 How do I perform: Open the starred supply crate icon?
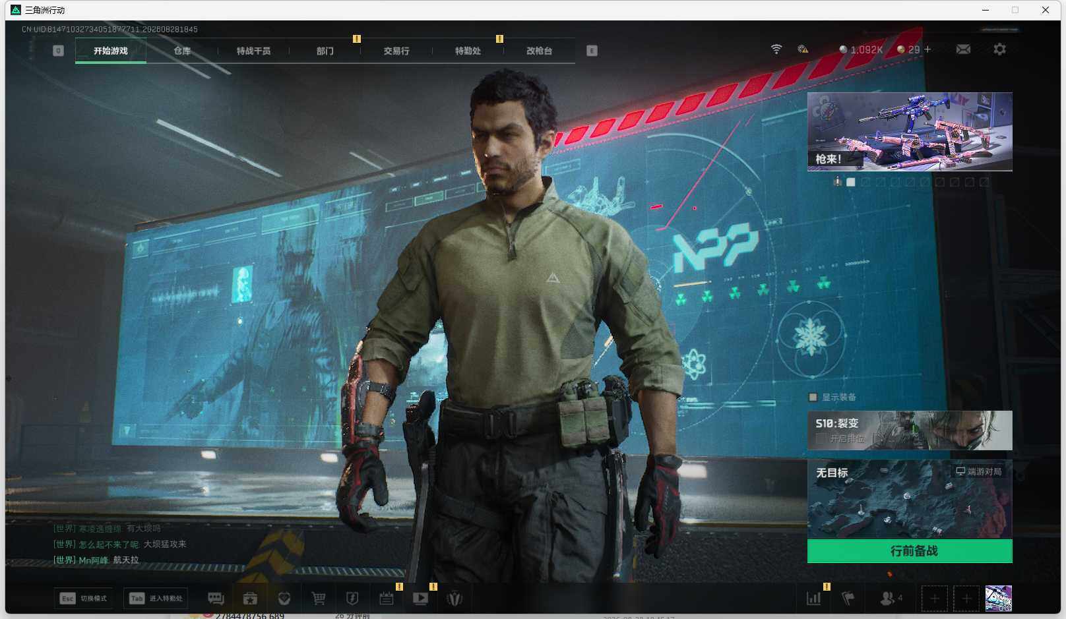point(250,599)
